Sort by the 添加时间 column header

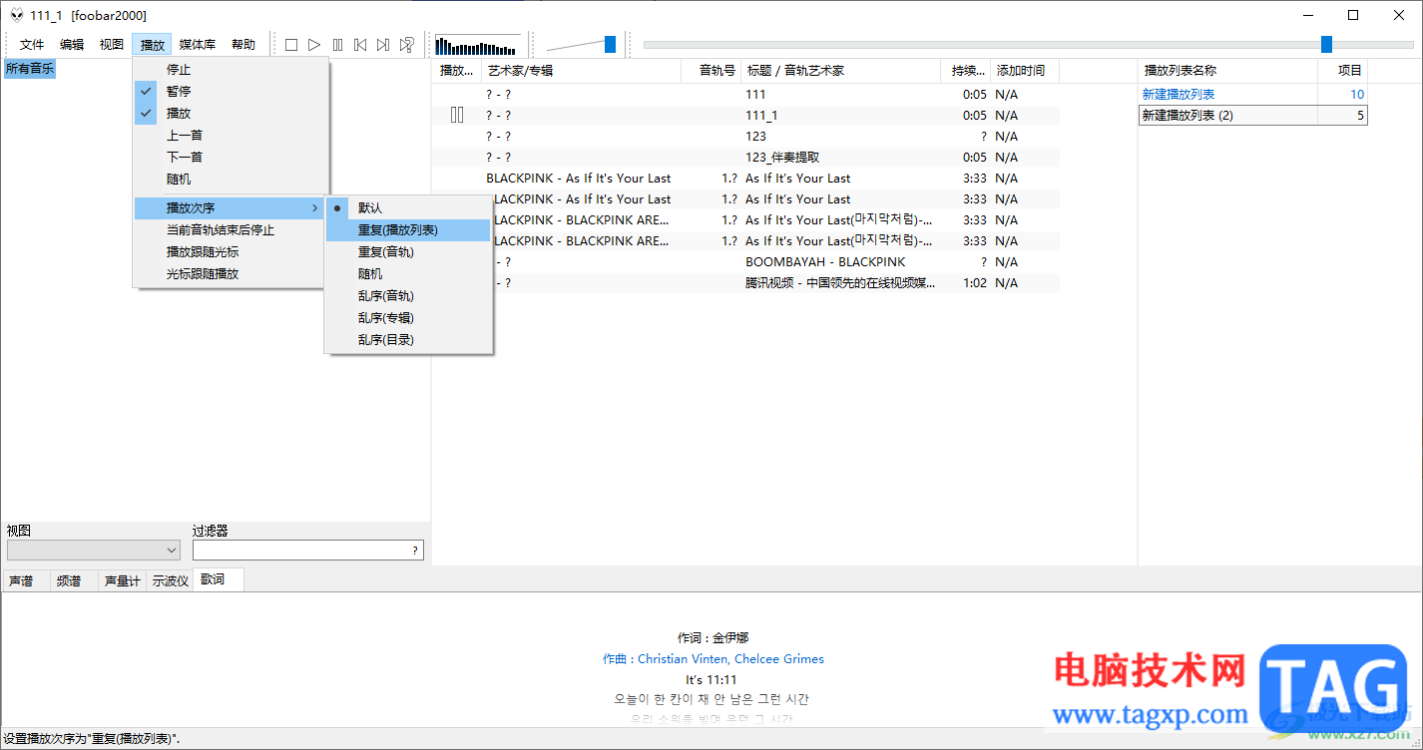point(1025,71)
